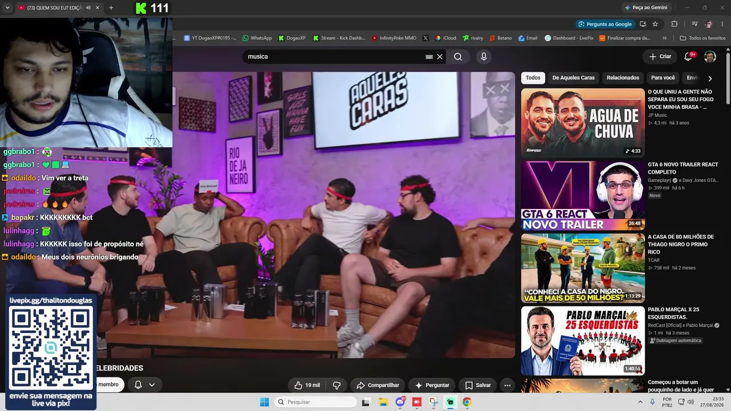Open the WhatsApp bookmark

257,38
